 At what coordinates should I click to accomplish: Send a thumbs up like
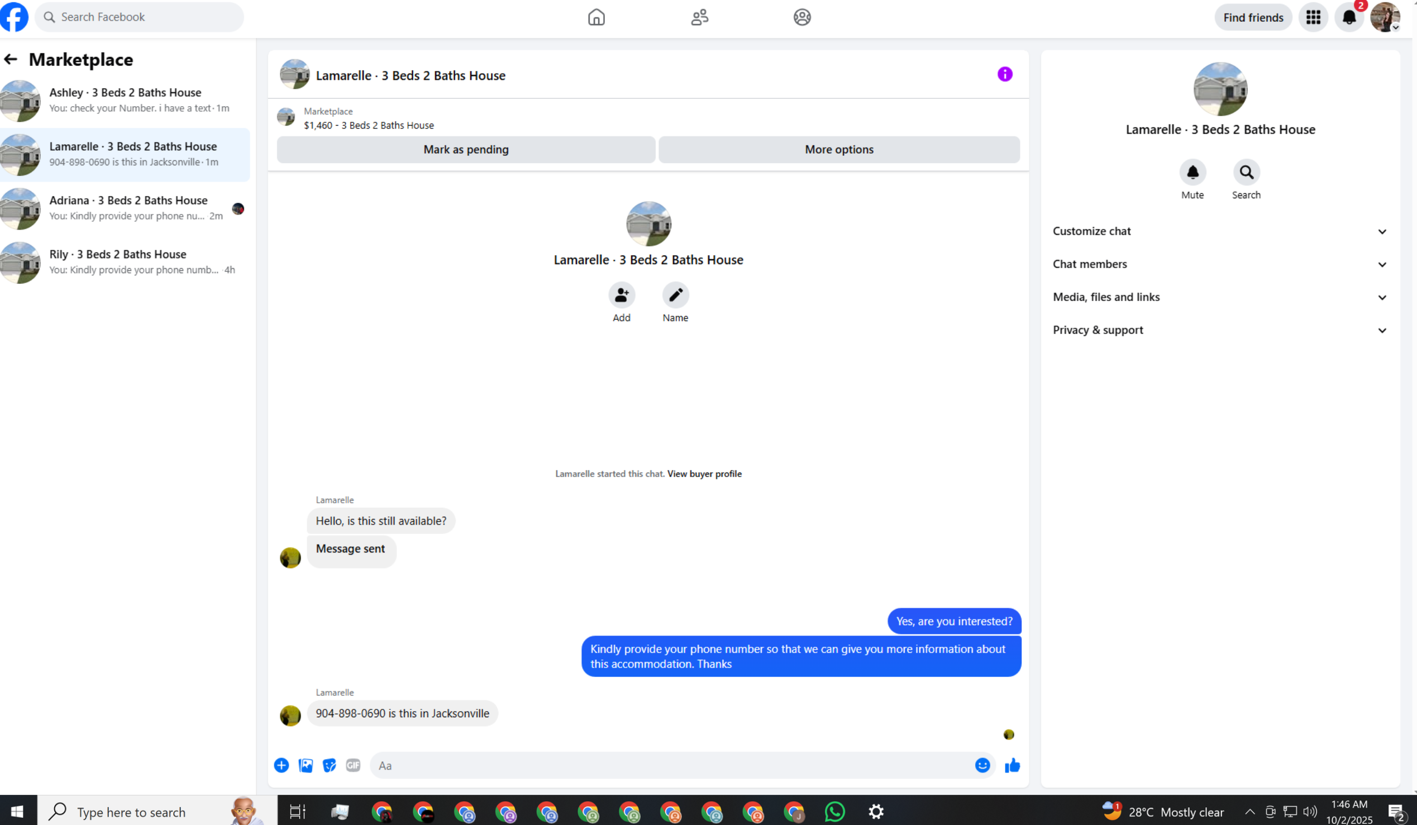coord(1012,765)
